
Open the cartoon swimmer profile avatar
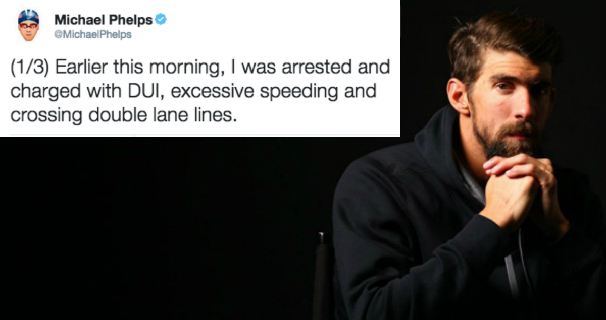coord(28,25)
